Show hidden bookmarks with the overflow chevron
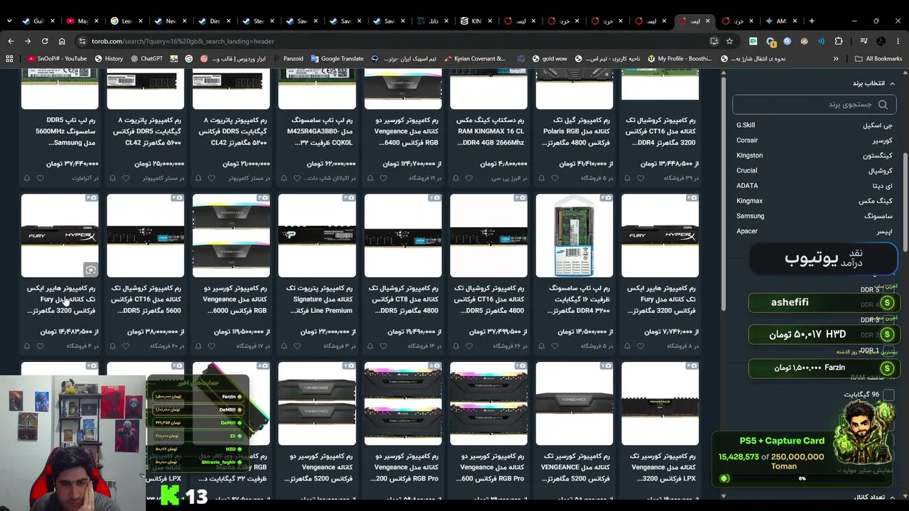909x511 pixels. (x=836, y=59)
